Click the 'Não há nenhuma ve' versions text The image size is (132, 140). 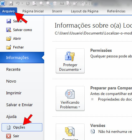tap(115, 132)
